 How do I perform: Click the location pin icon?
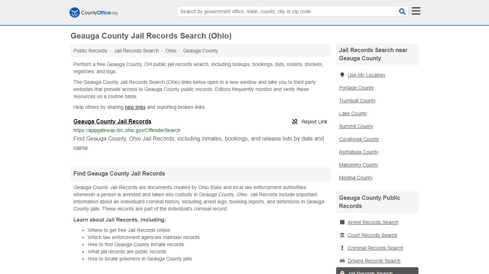click(x=342, y=75)
